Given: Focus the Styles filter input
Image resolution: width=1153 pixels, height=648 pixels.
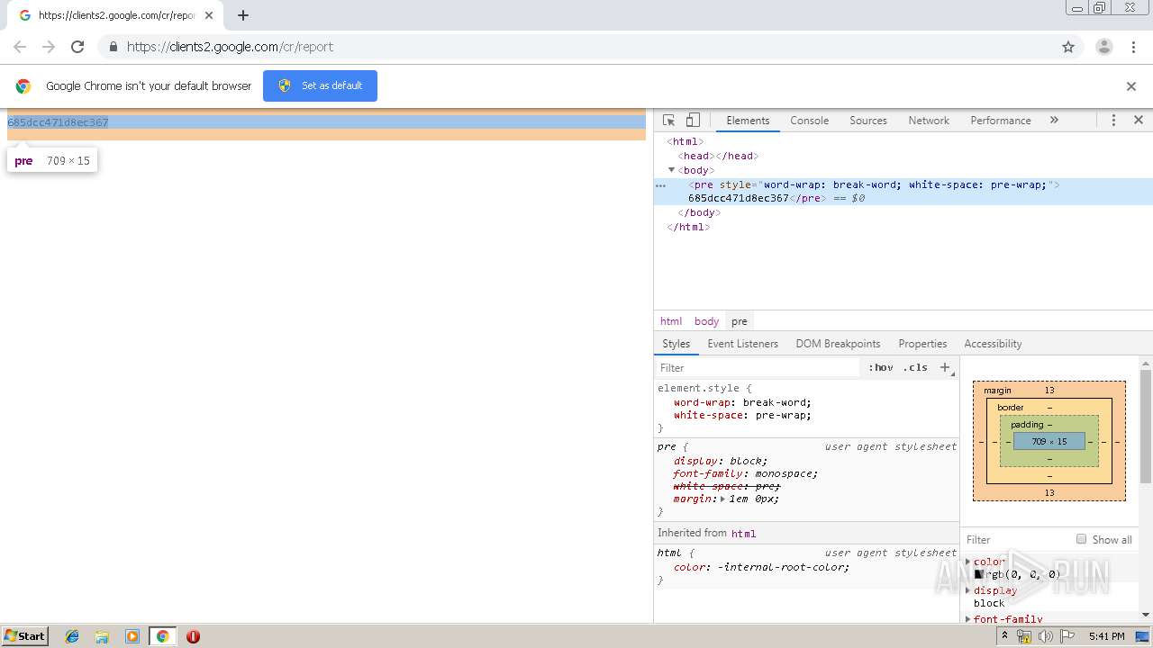Looking at the screenshot, I should click(x=757, y=368).
